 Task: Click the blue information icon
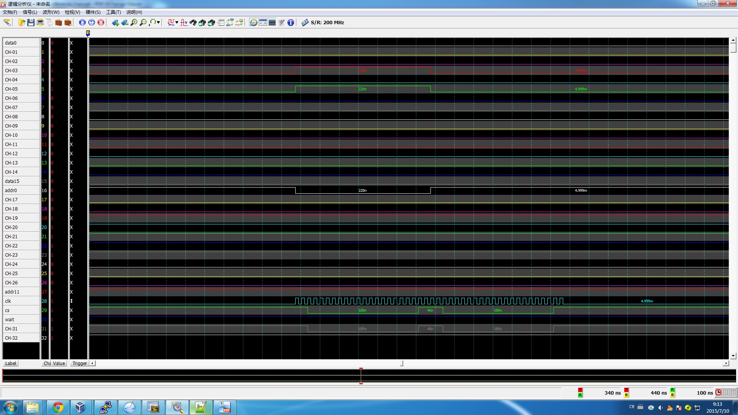click(x=291, y=23)
